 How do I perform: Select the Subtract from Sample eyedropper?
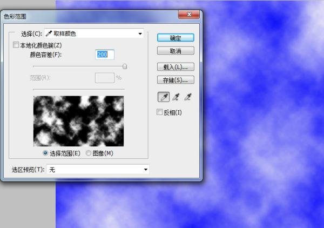pyautogui.click(x=188, y=97)
